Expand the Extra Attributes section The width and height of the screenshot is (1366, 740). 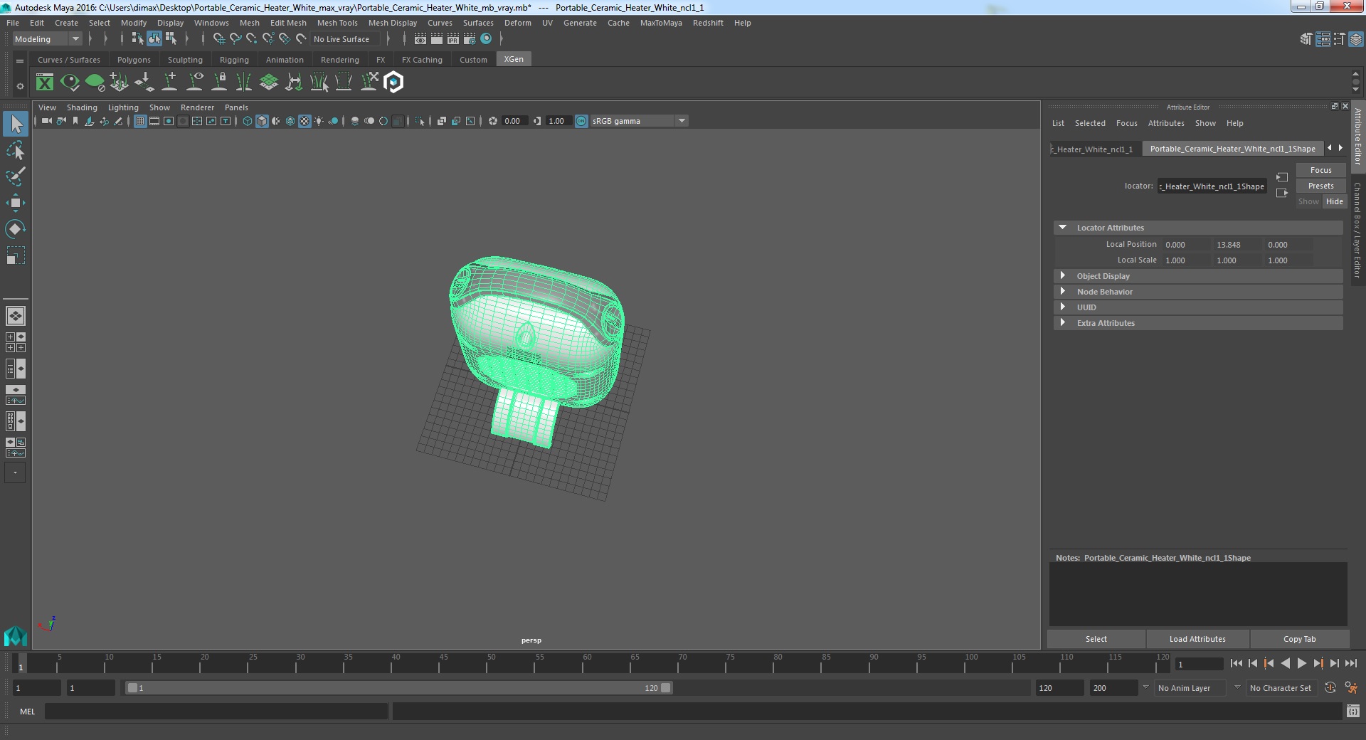pyautogui.click(x=1062, y=323)
